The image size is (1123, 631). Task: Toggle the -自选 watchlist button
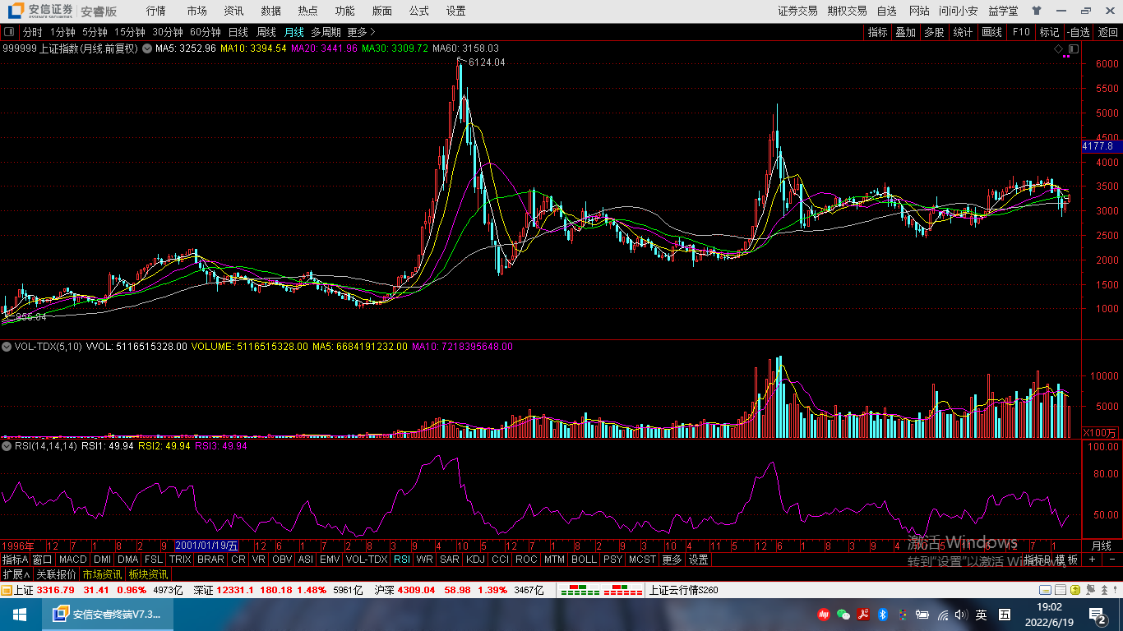tap(1078, 32)
